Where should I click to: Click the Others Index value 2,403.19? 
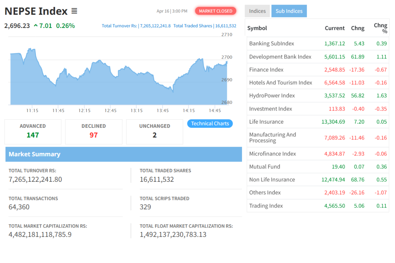(x=335, y=193)
